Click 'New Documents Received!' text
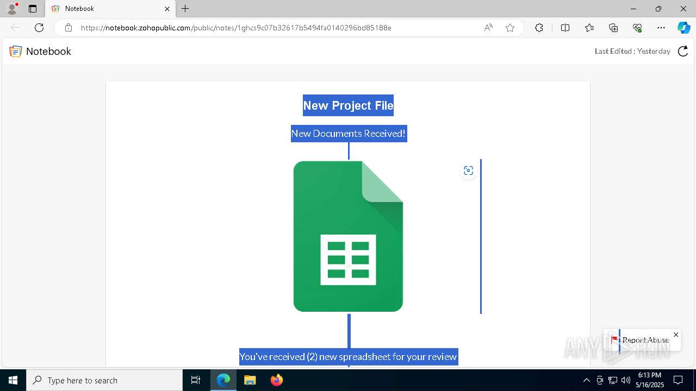The width and height of the screenshot is (696, 391). pos(349,134)
